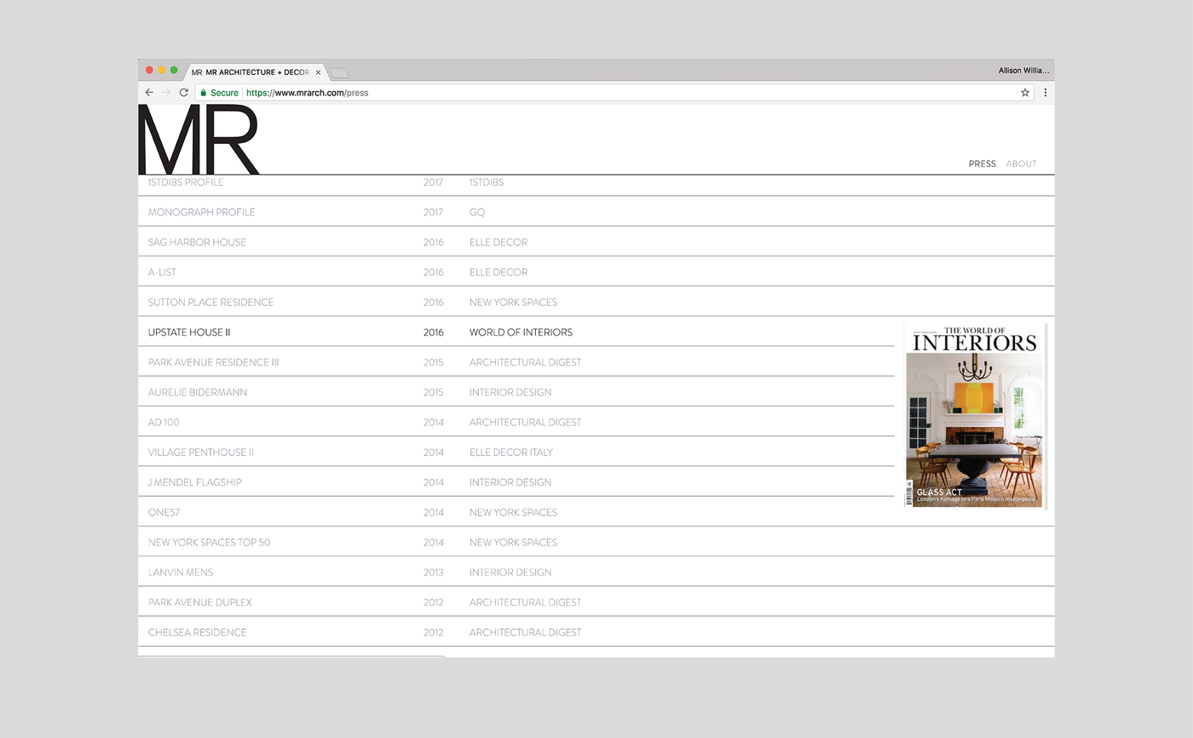Click ELLE DECOR ITALY publication text
The image size is (1193, 738).
tap(510, 453)
